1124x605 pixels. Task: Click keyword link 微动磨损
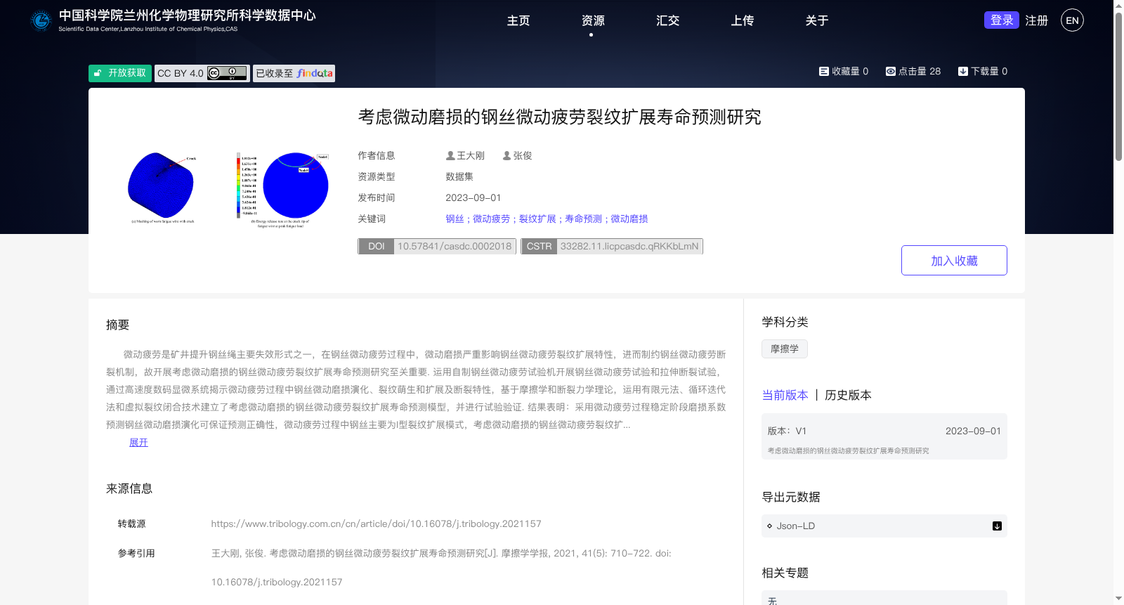(629, 219)
